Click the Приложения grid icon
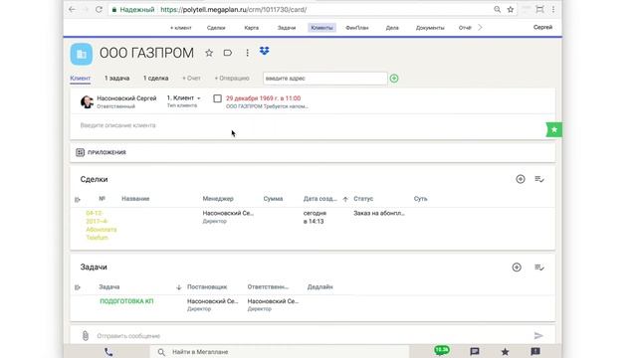 [x=80, y=152]
